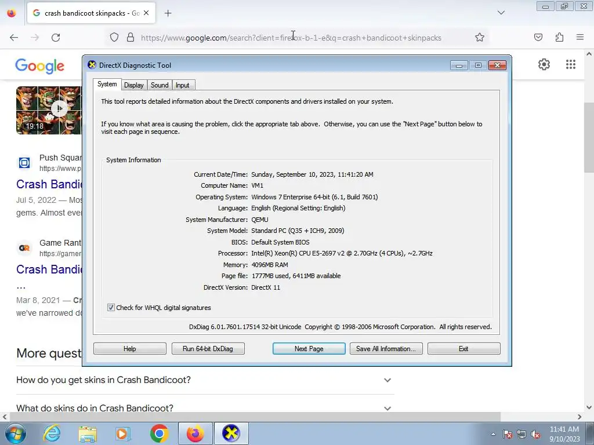Minimize the DirectX Diagnostic Tool window
Viewport: 594px width, 445px height.
pos(459,65)
